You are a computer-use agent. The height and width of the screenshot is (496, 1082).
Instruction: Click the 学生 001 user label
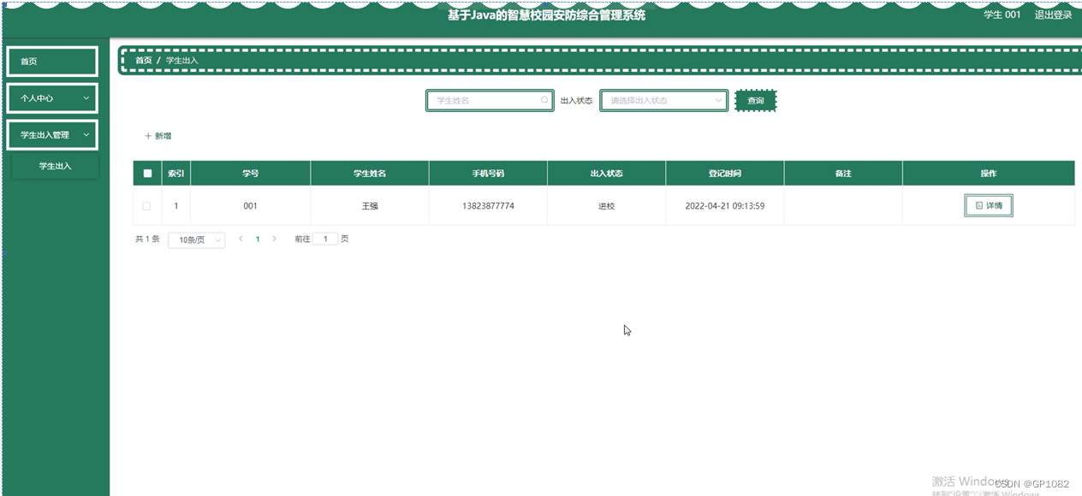1002,15
